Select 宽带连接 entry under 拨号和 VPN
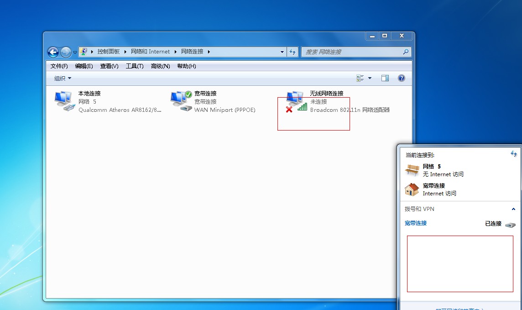This screenshot has height=310, width=522. pos(416,223)
